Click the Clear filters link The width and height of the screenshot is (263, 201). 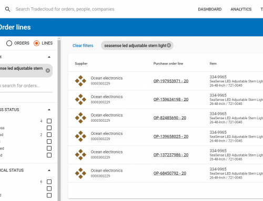[83, 46]
